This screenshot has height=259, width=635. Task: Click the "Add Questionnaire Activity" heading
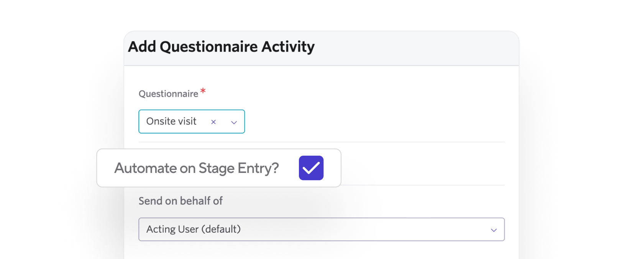coord(221,47)
